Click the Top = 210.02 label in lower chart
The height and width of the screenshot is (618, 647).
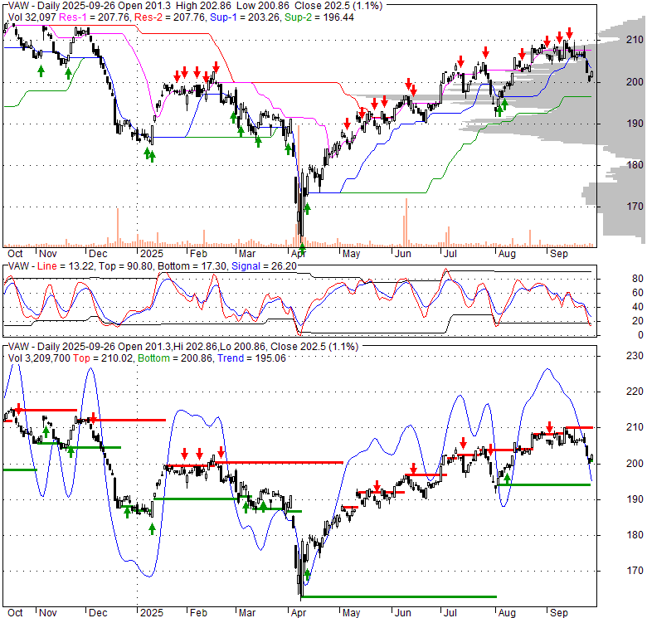(103, 358)
